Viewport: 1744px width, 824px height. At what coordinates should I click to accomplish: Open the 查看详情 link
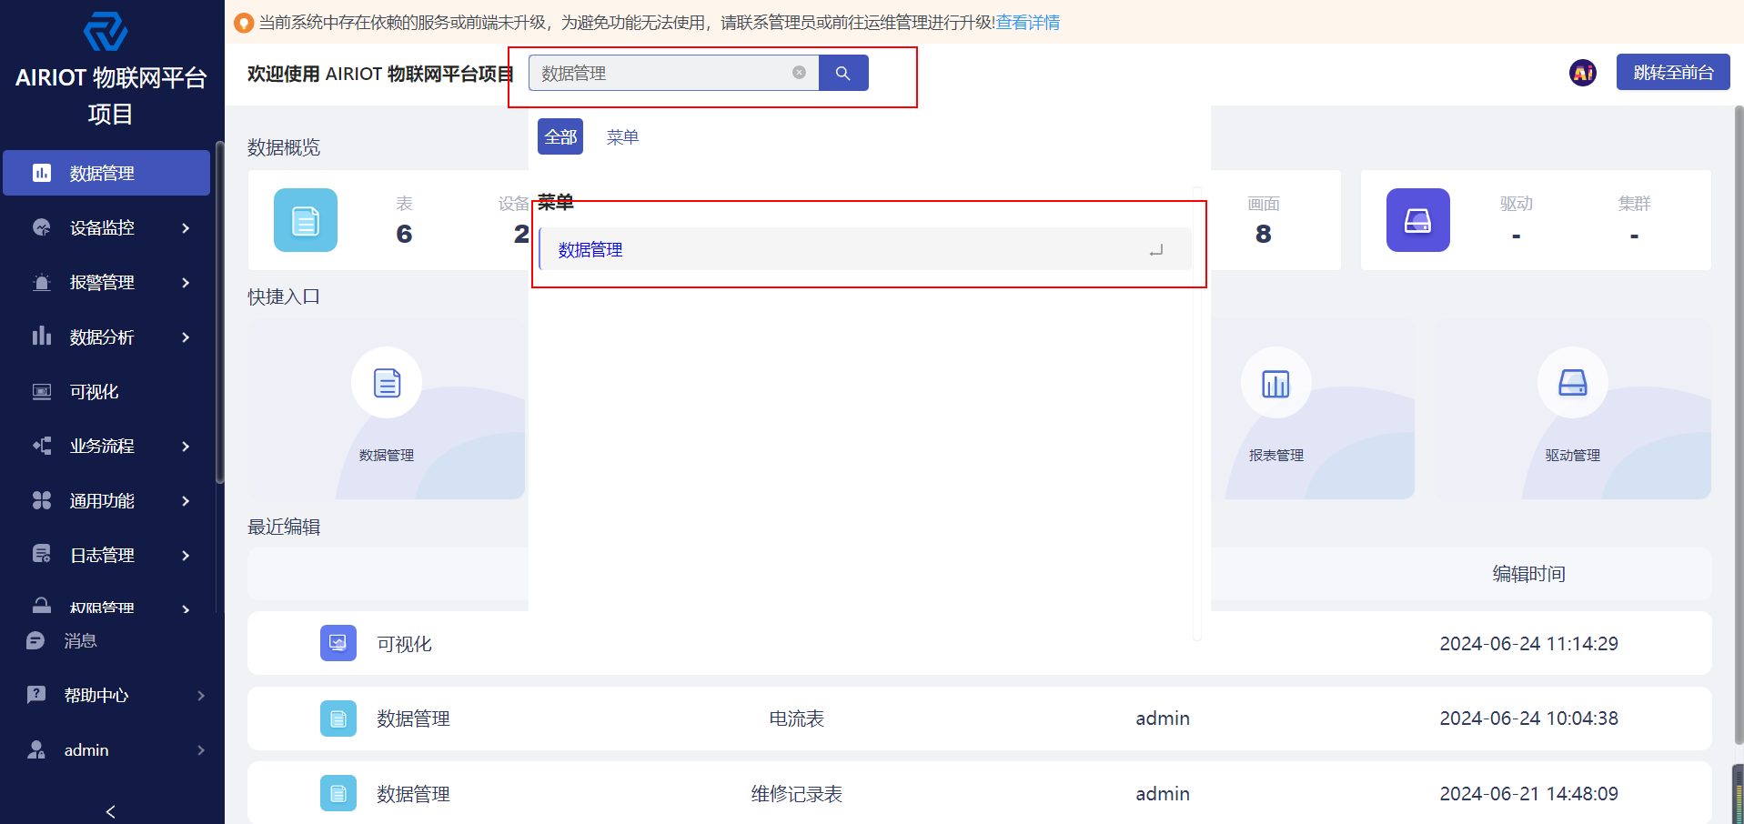coord(1028,23)
